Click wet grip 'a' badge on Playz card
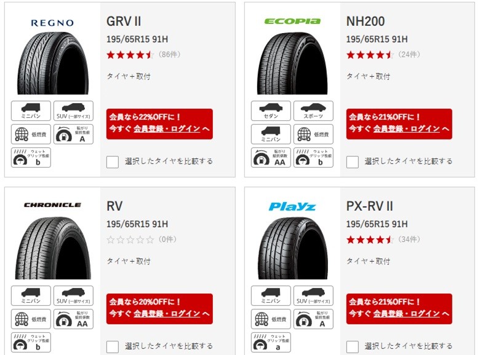 (x=271, y=343)
